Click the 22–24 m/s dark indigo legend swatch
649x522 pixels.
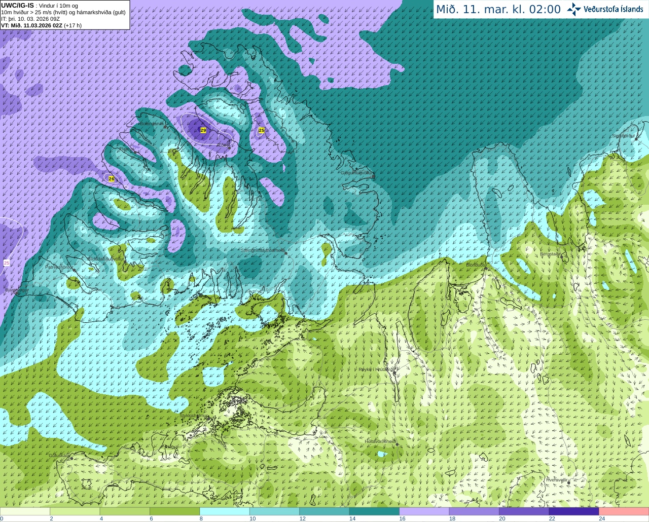pos(574,511)
